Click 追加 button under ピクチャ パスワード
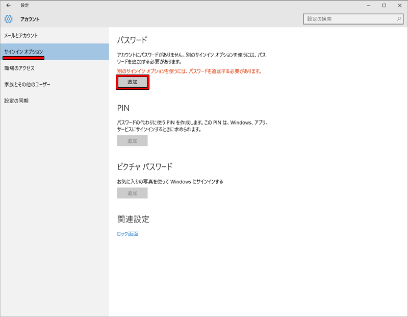This screenshot has width=408, height=317. [132, 193]
